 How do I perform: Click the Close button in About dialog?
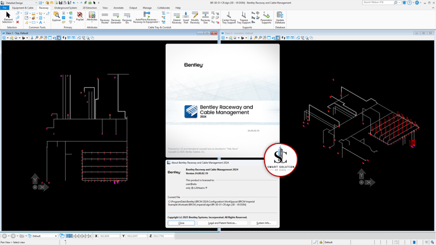tap(181, 223)
